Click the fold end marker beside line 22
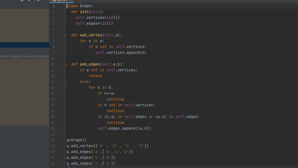 pos(65,128)
